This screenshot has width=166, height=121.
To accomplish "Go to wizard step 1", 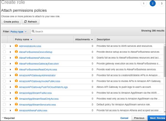I will click(144, 3).
